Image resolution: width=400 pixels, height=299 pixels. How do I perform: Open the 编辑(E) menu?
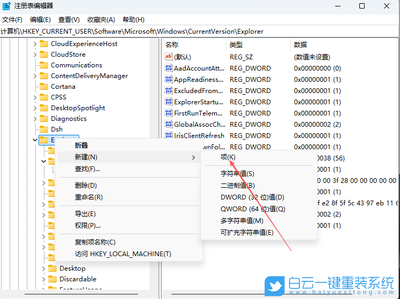(x=40, y=20)
